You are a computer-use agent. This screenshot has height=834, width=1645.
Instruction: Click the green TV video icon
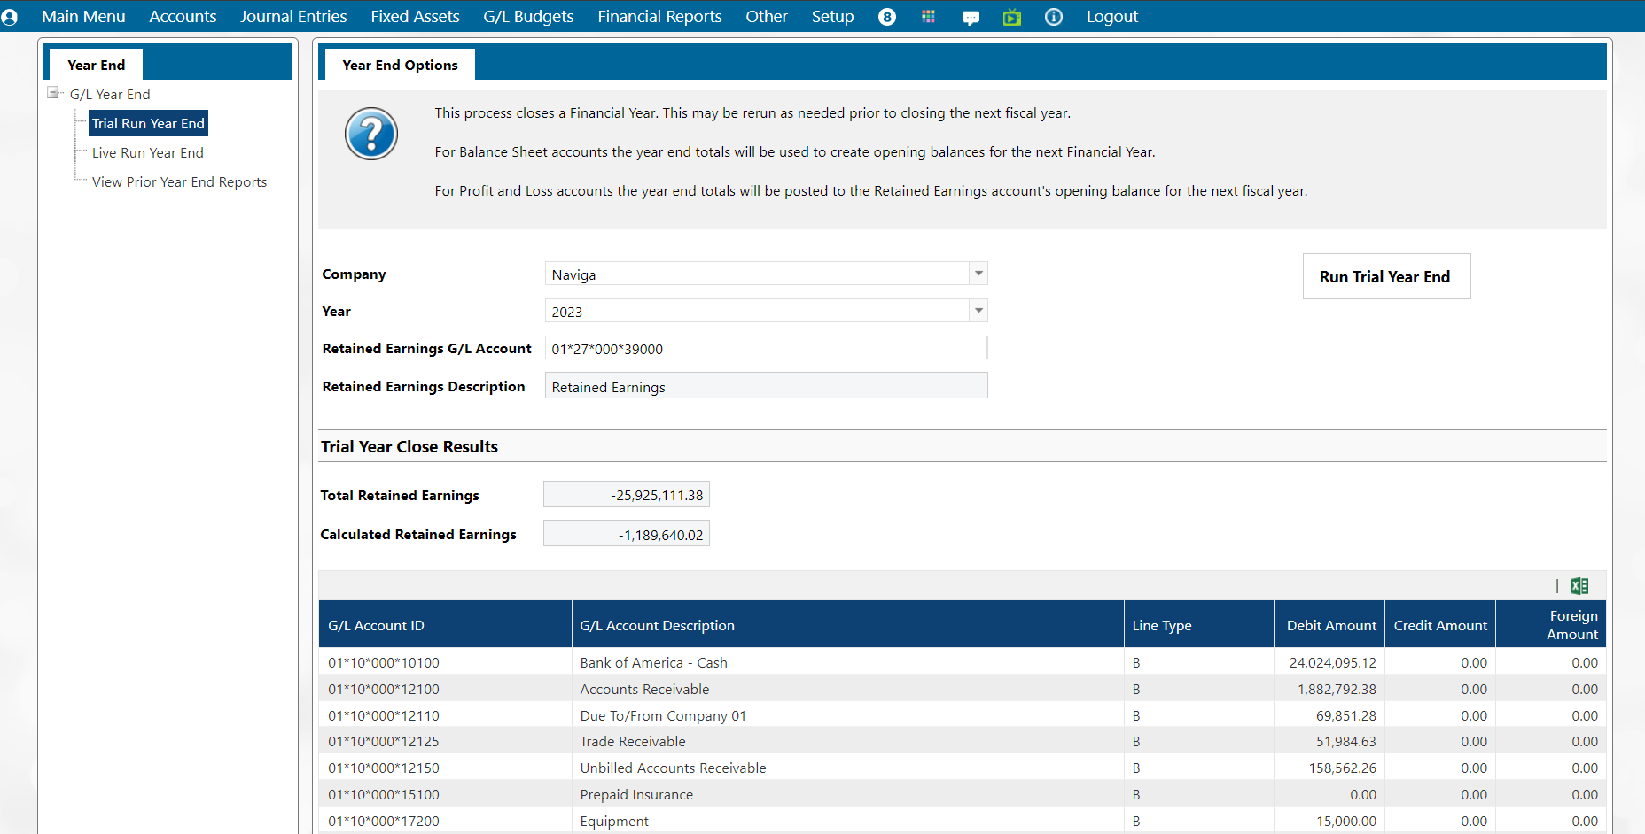1011,17
